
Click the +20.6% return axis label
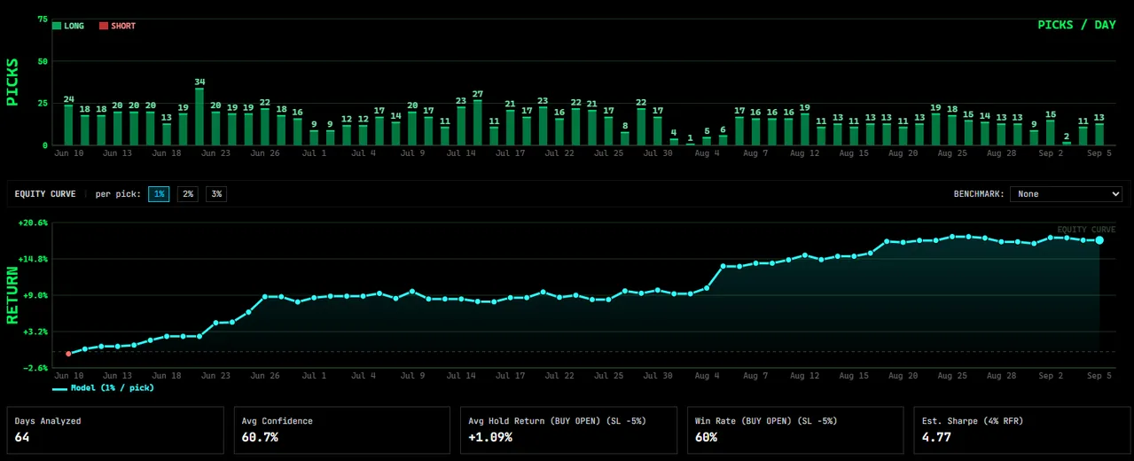point(33,223)
